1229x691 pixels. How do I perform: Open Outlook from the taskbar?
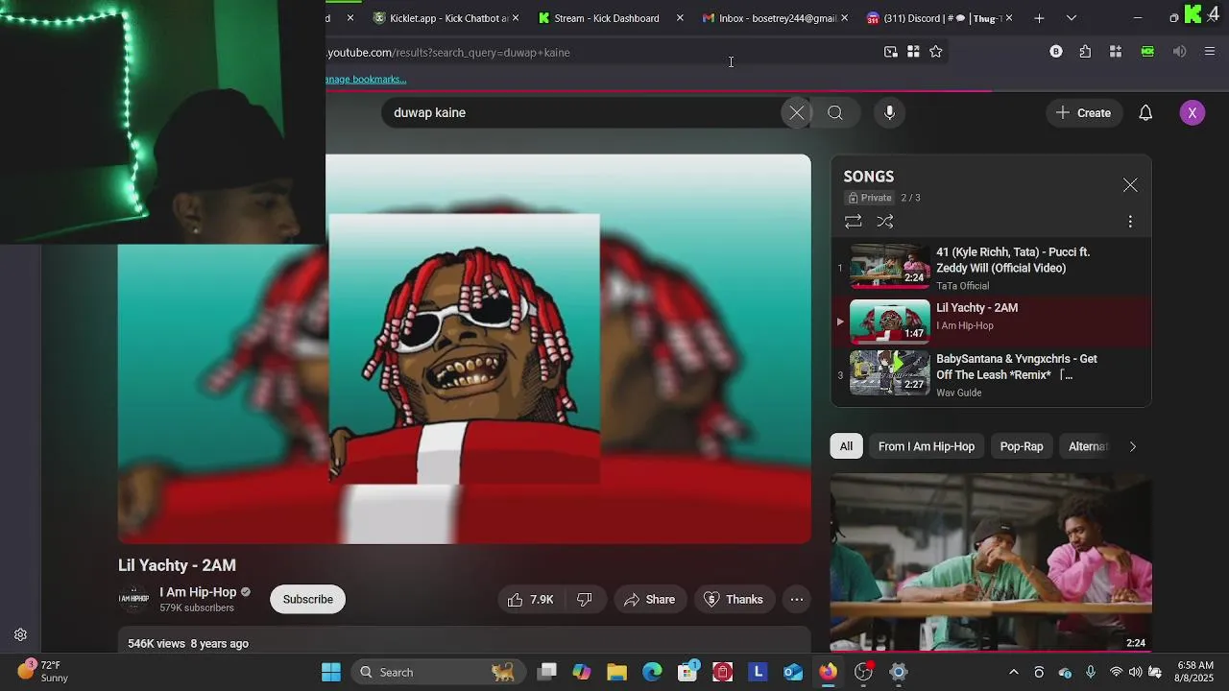(793, 673)
